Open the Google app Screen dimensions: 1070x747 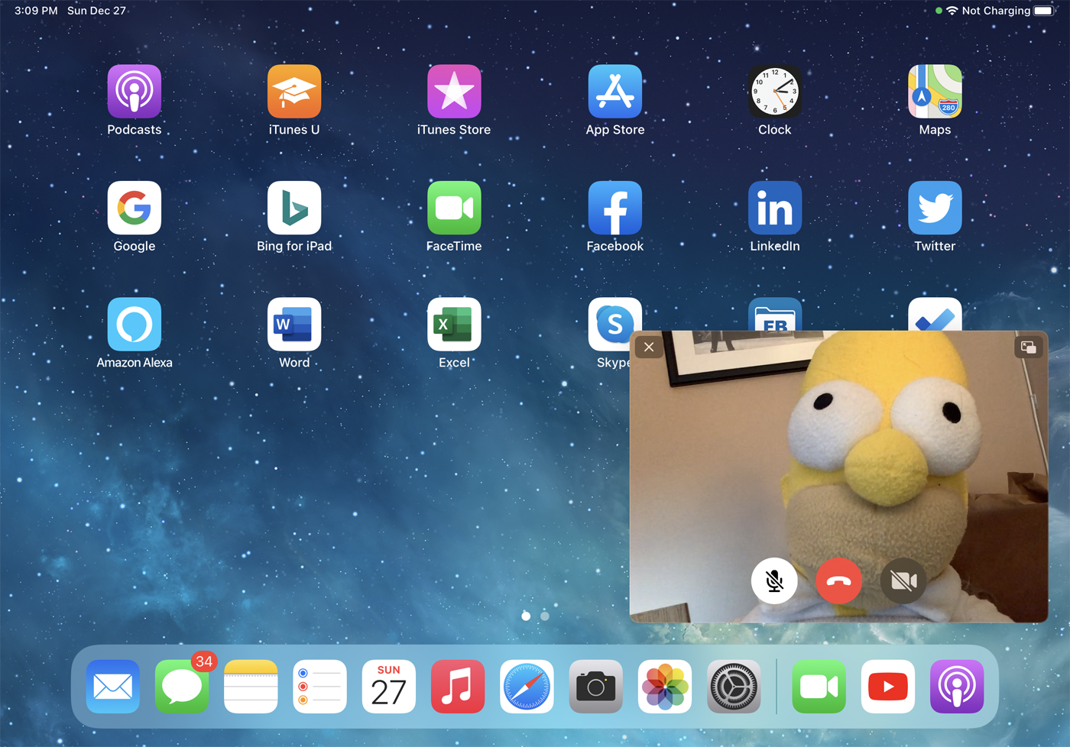click(x=135, y=208)
